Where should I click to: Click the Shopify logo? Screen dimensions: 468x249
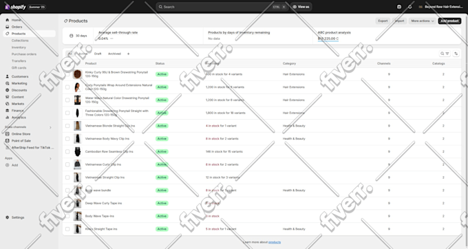pyautogui.click(x=16, y=7)
